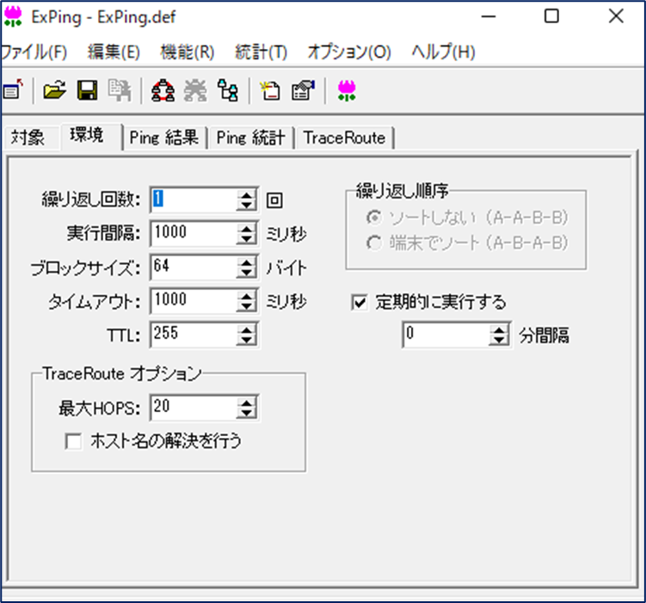This screenshot has height=603, width=646.
Task: Increase ブロックサイズ with the up arrow
Action: (x=247, y=262)
